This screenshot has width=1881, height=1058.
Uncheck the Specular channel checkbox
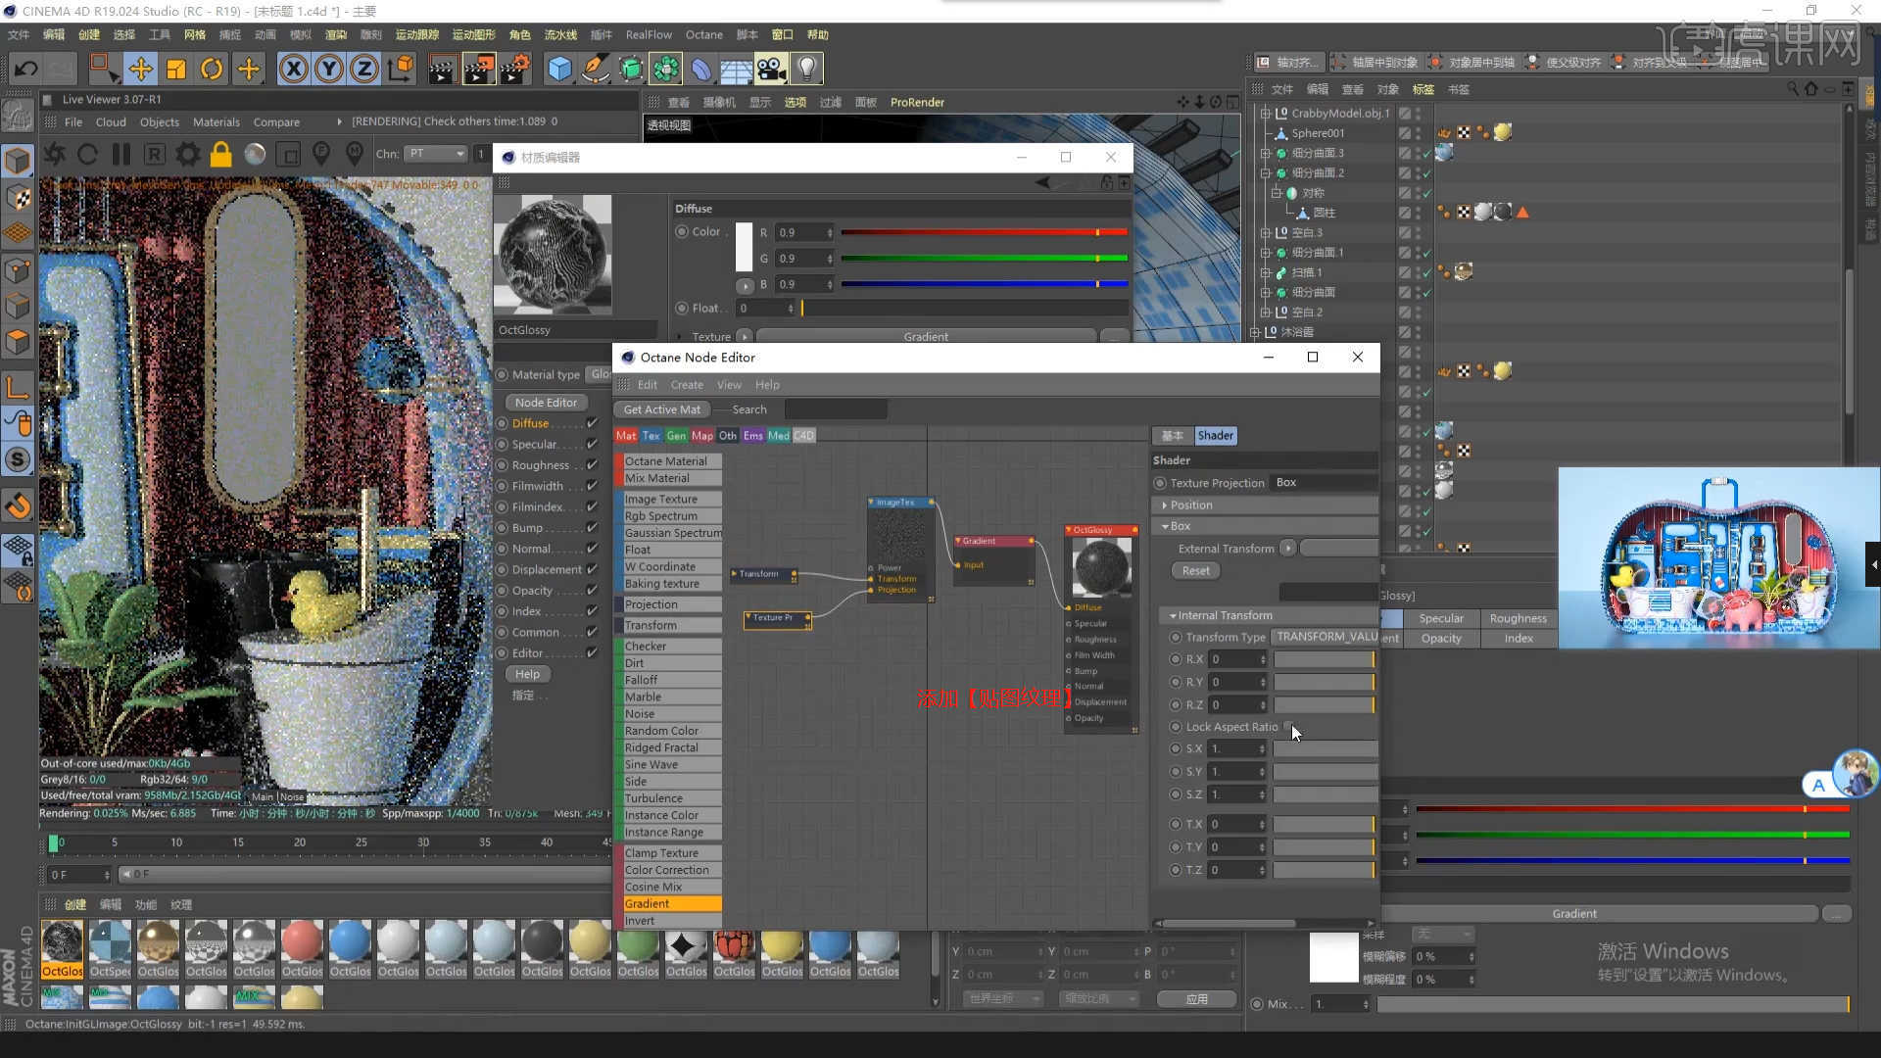click(592, 444)
